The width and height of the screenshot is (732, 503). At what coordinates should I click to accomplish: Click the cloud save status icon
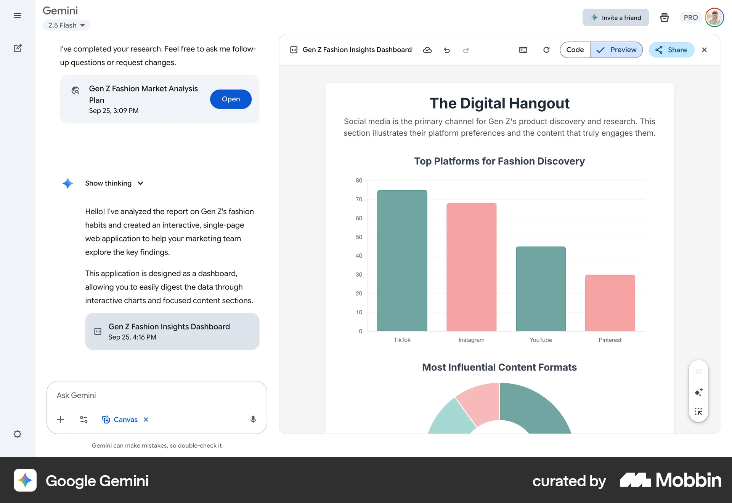(427, 50)
